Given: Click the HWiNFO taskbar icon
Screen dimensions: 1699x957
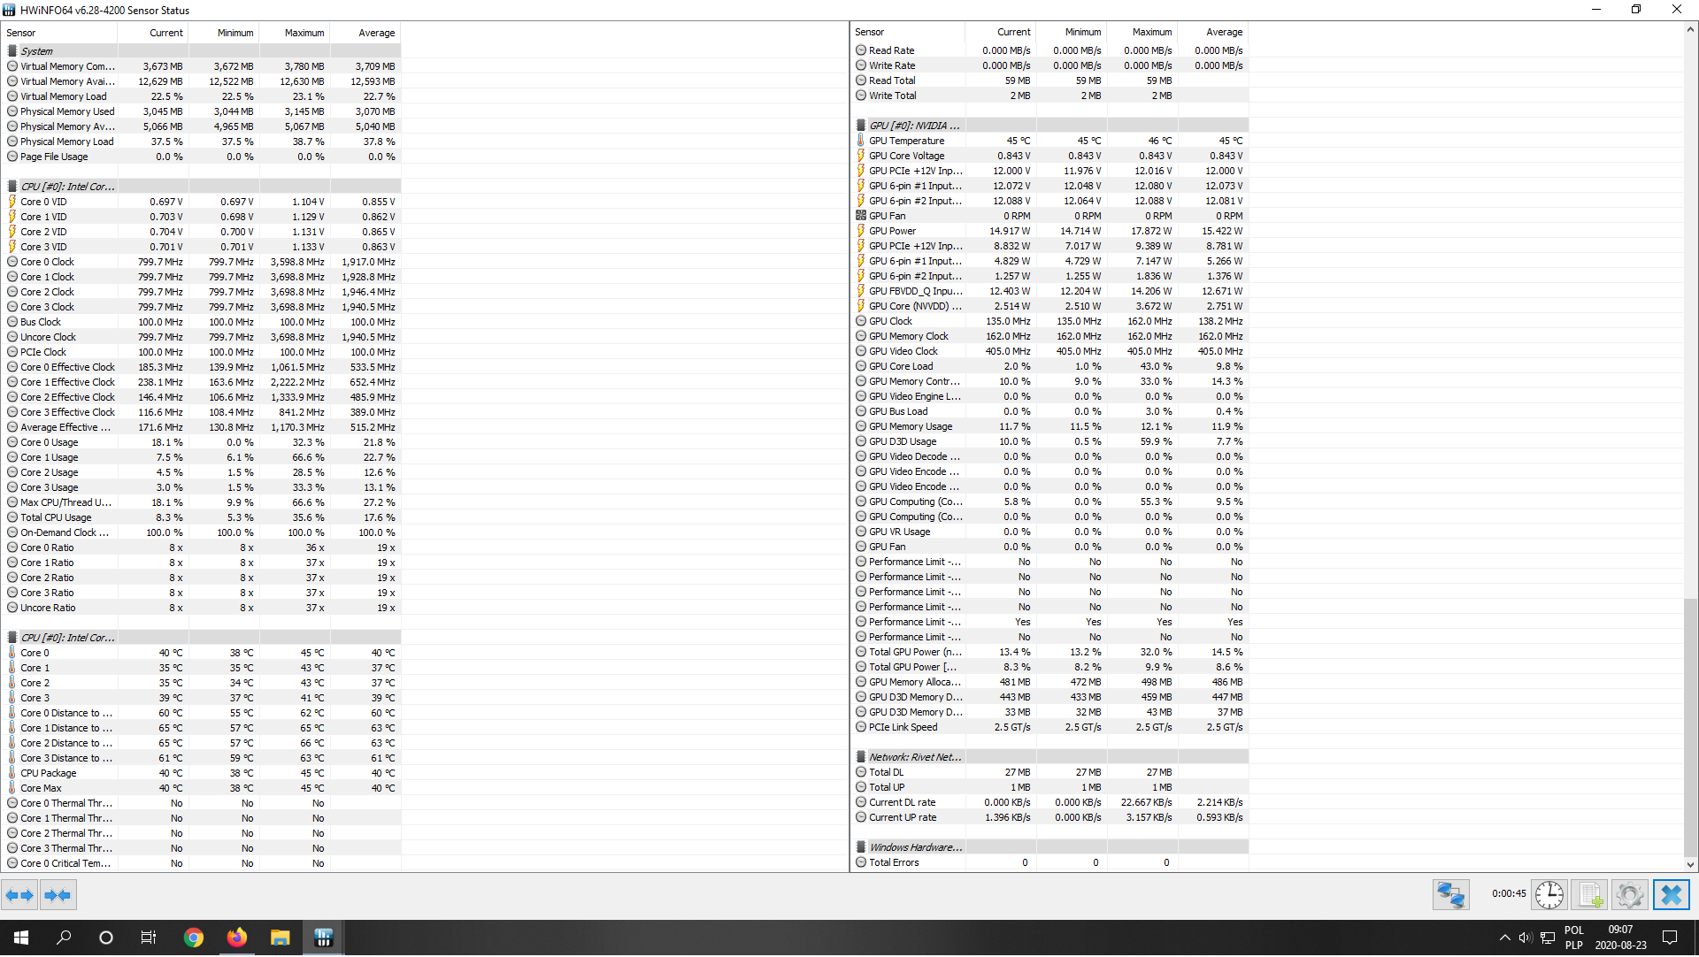Looking at the screenshot, I should tap(323, 938).
